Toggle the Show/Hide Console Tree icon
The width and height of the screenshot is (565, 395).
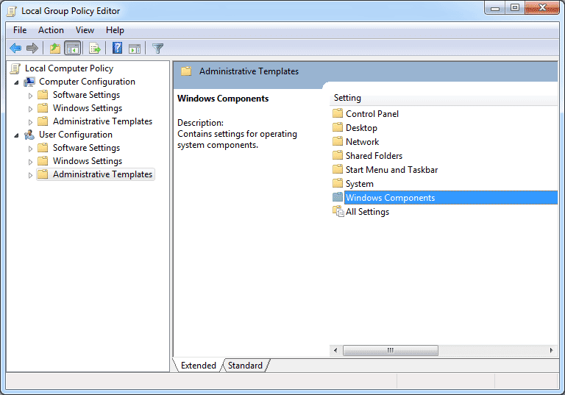click(x=72, y=48)
